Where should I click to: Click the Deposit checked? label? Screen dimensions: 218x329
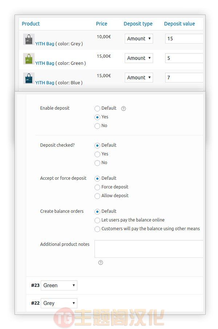coord(57,145)
